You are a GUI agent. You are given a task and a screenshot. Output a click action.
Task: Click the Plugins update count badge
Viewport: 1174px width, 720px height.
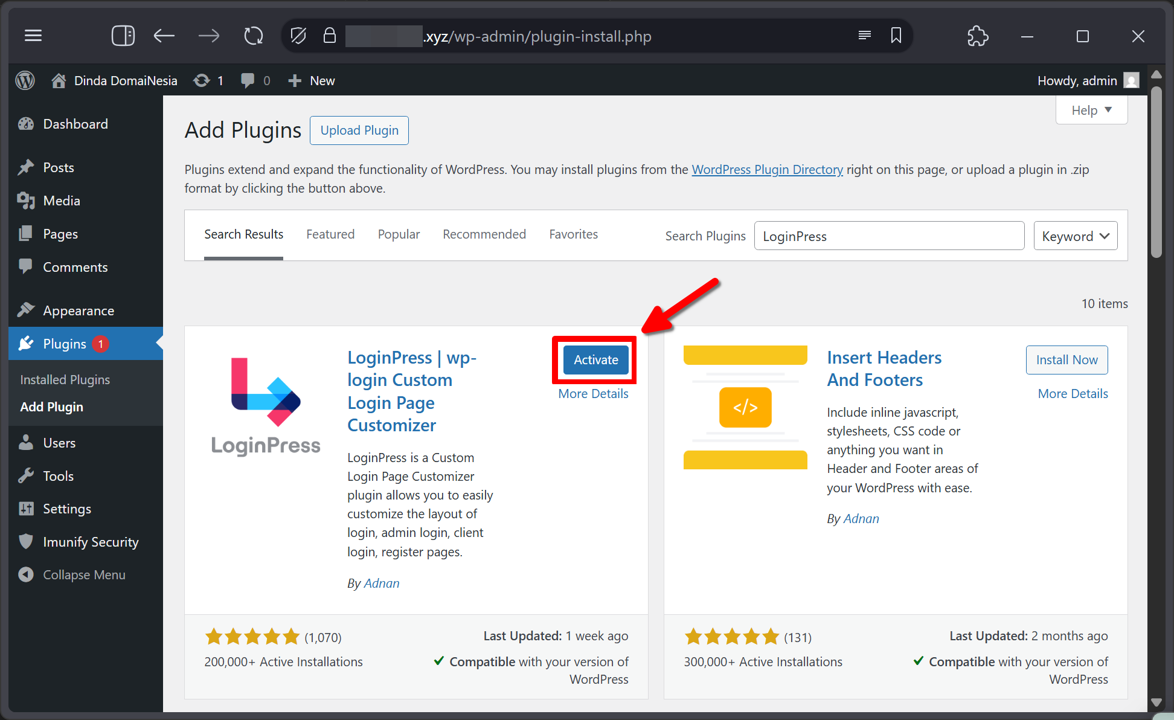pos(100,344)
